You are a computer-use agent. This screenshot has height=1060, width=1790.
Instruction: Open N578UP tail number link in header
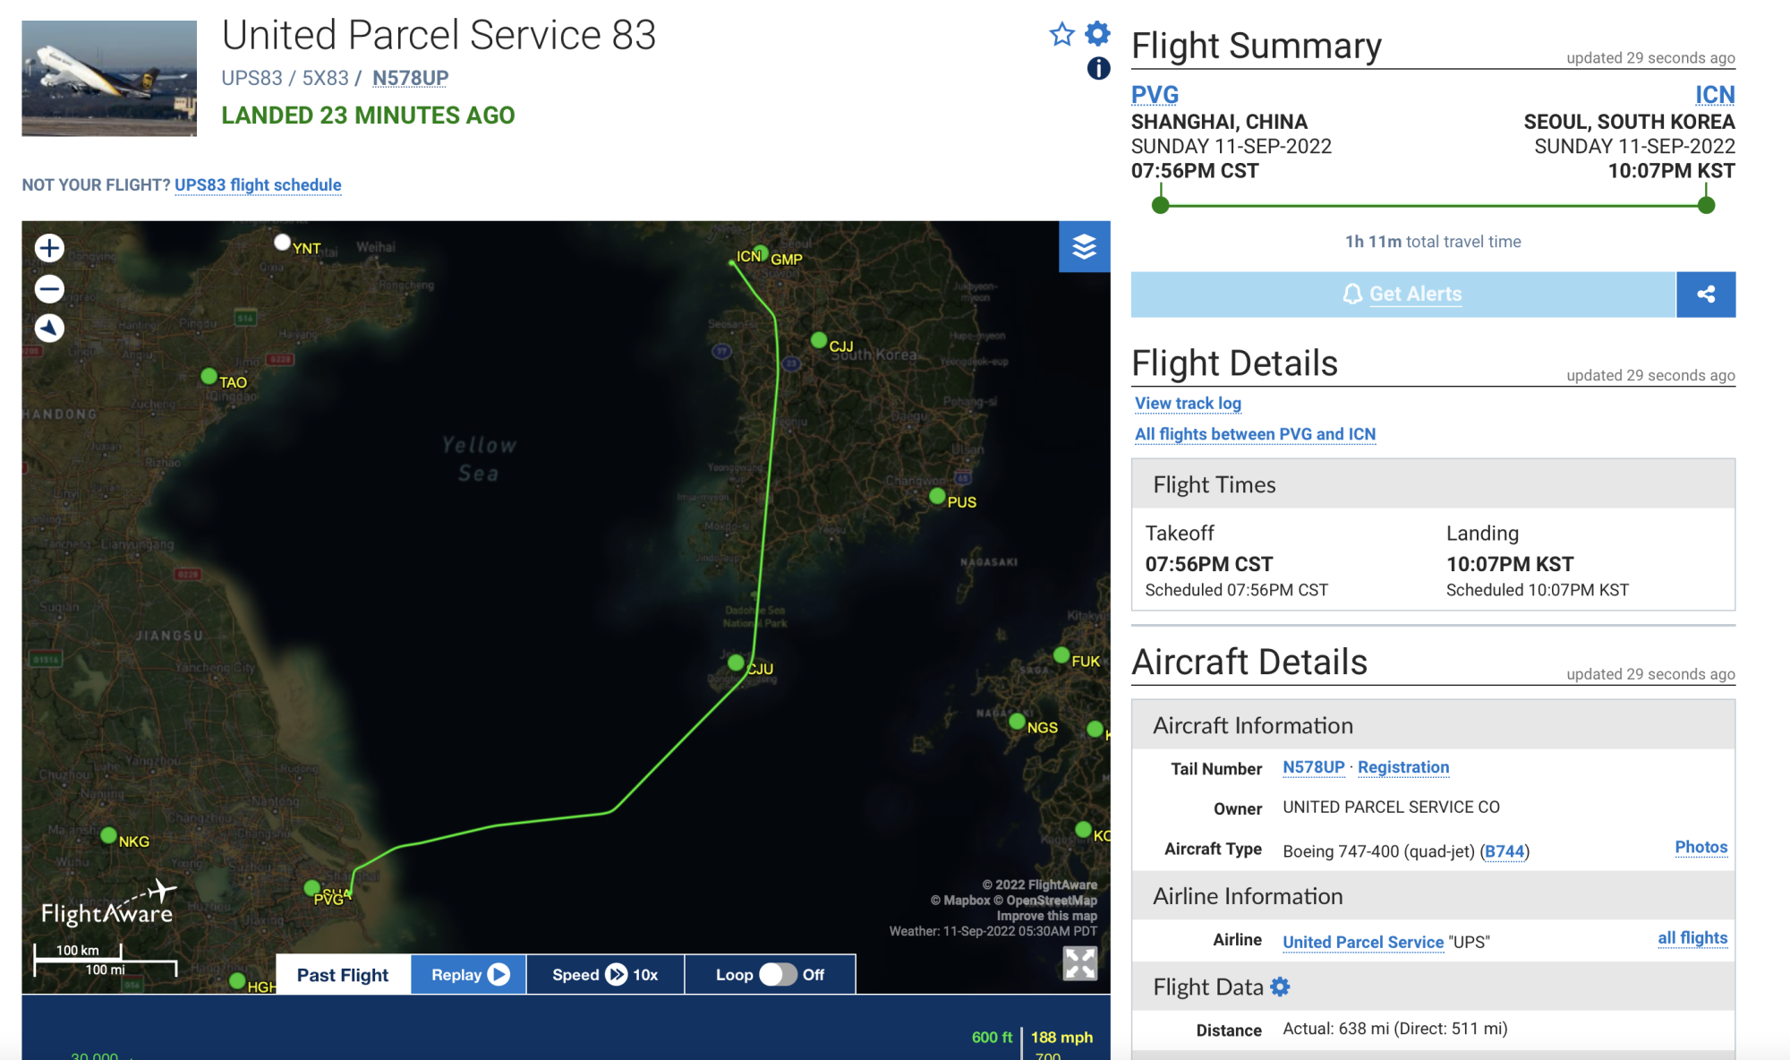click(x=410, y=78)
